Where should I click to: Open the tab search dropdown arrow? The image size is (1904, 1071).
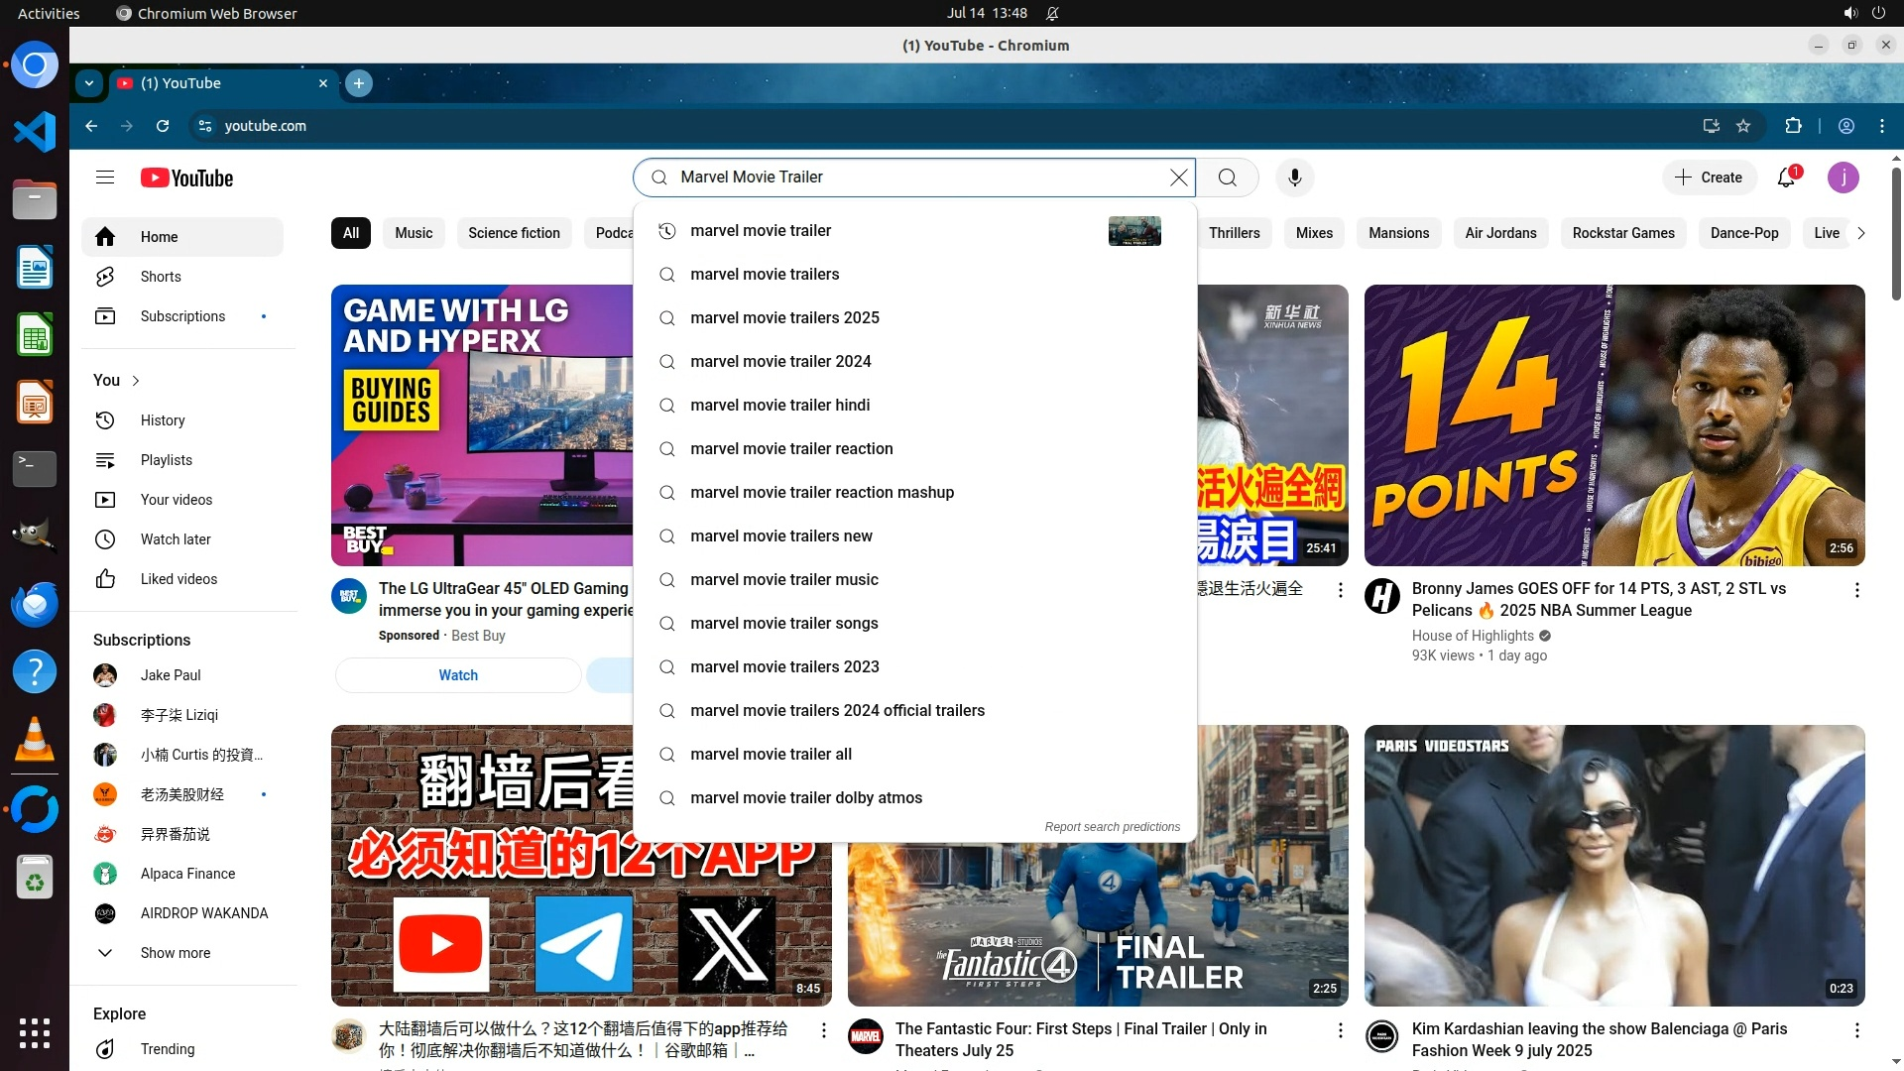point(89,83)
